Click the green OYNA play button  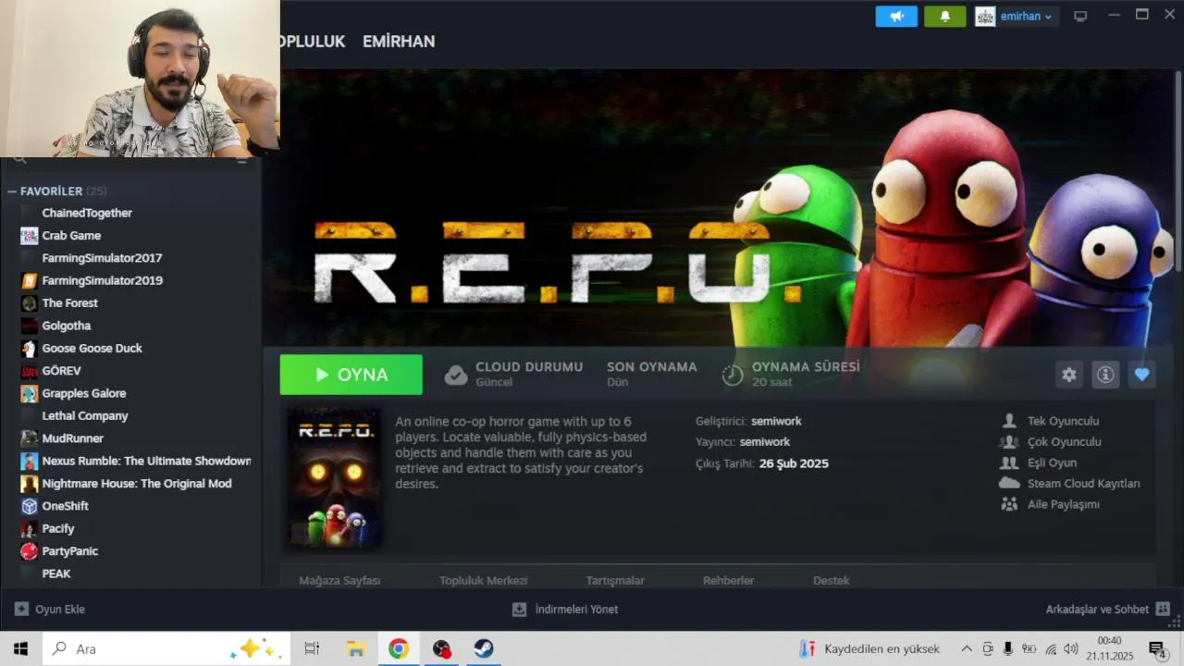[351, 375]
